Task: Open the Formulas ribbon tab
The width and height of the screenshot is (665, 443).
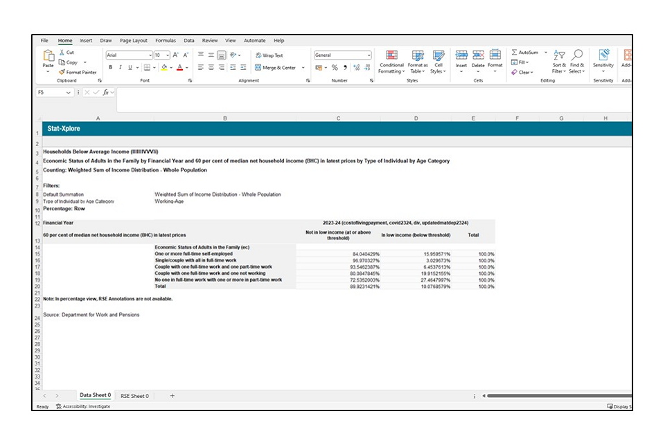Action: pos(165,41)
